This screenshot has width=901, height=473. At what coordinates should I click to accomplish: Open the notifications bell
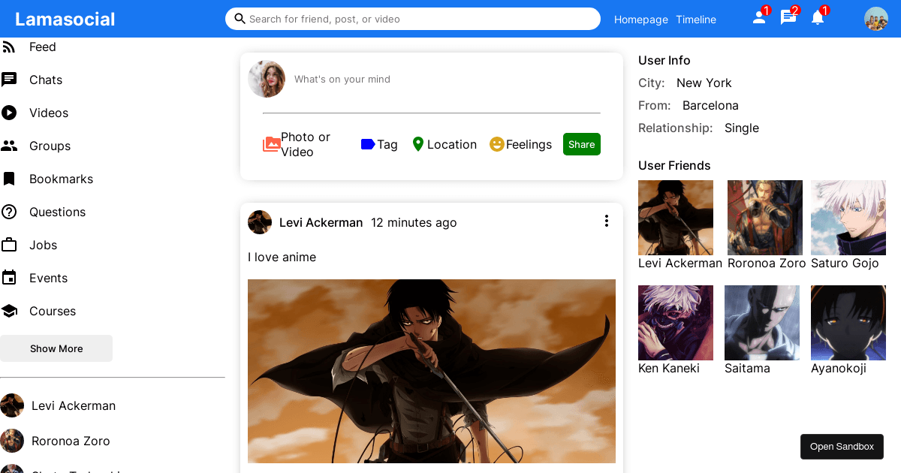point(818,17)
